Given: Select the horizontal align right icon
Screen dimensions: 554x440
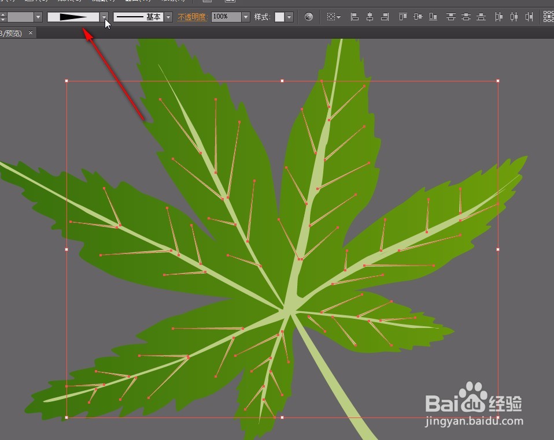Looking at the screenshot, I should coord(386,17).
